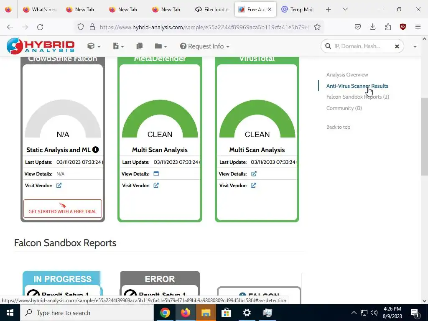
Task: Clear the search box with X icon
Action: point(397,46)
